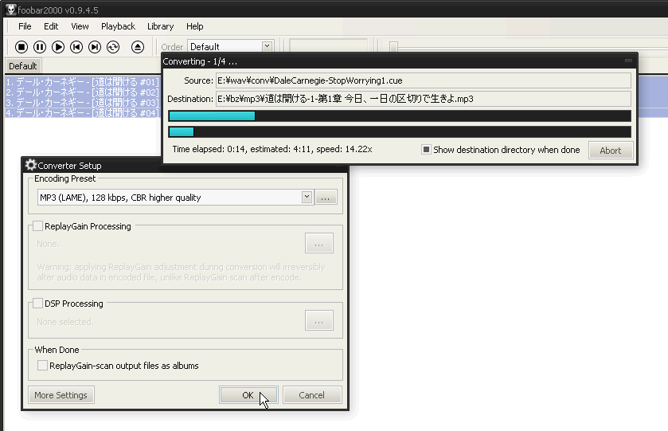Open the Library menu
Screen dimensions: 668x431
(x=161, y=26)
